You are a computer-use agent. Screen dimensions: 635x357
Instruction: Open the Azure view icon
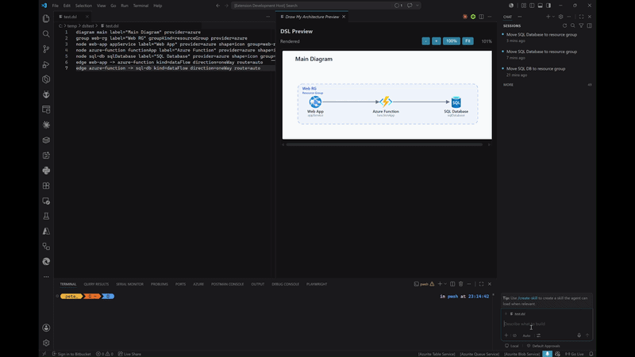pyautogui.click(x=46, y=231)
